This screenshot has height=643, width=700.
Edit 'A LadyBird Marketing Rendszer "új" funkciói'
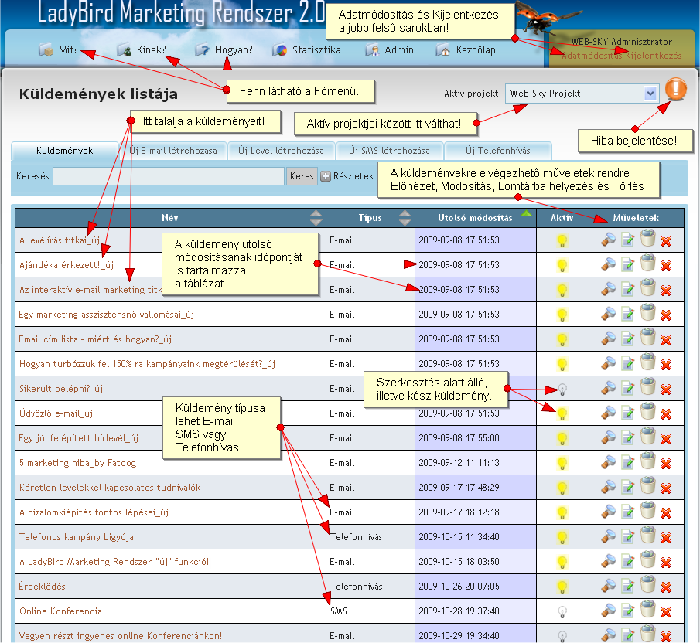click(627, 562)
